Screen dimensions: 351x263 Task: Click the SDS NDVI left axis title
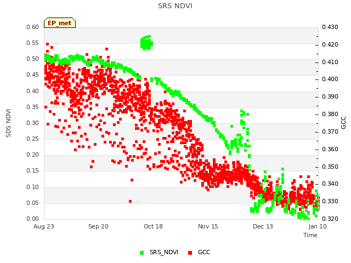coord(8,123)
